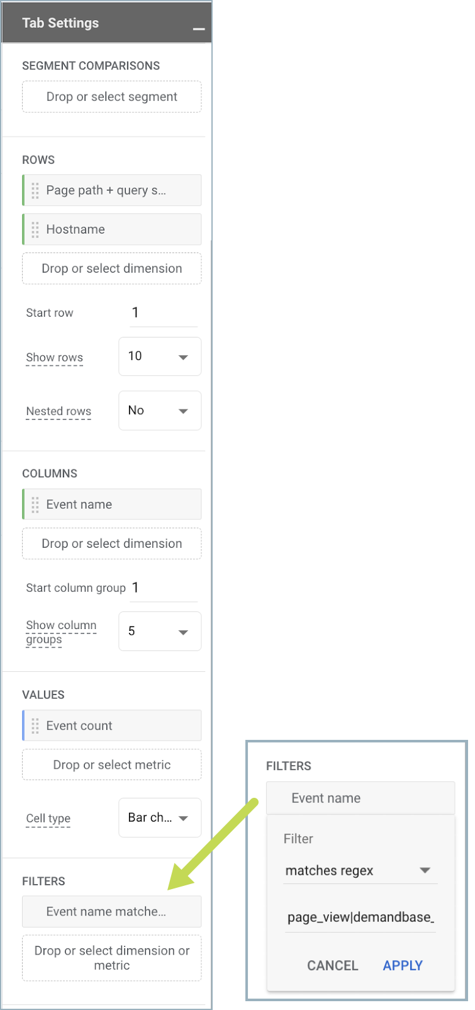Click the Drop or select segment box
The width and height of the screenshot is (475, 1010).
[x=112, y=97]
